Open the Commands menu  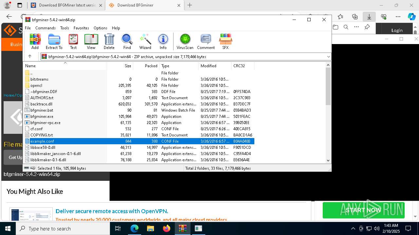click(46, 28)
